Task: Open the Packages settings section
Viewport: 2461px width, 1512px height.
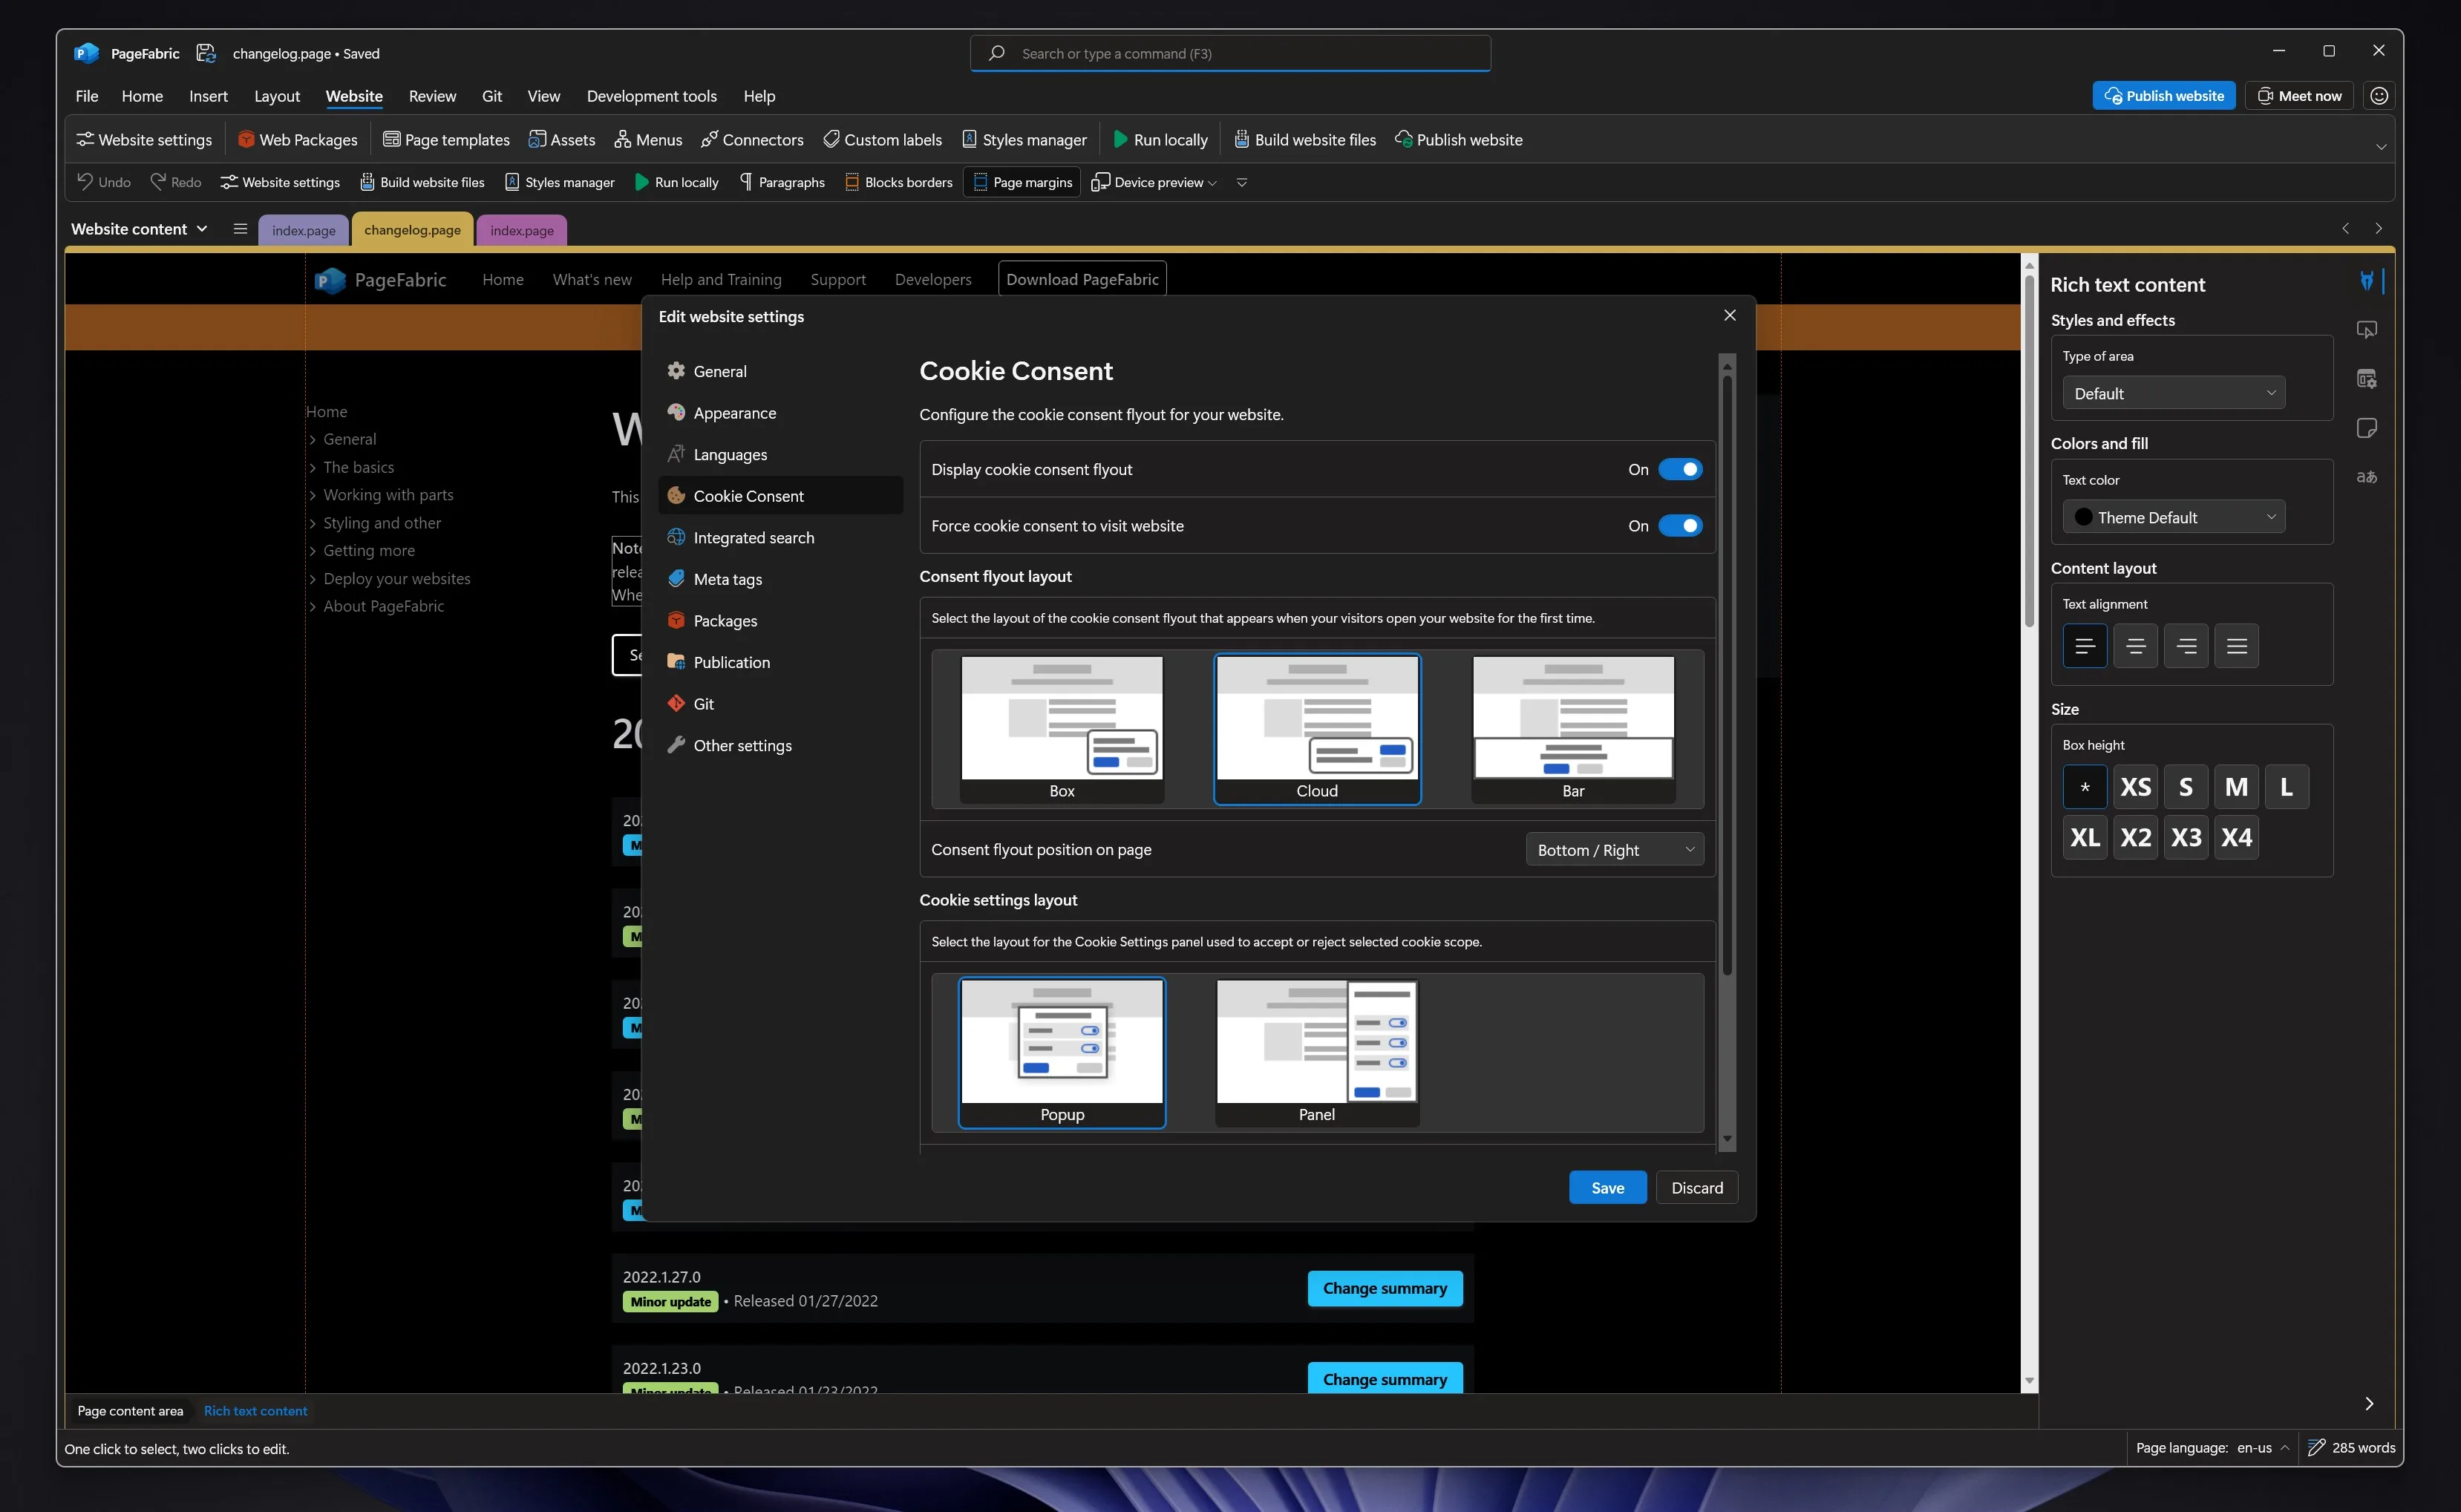Action: (x=780, y=621)
